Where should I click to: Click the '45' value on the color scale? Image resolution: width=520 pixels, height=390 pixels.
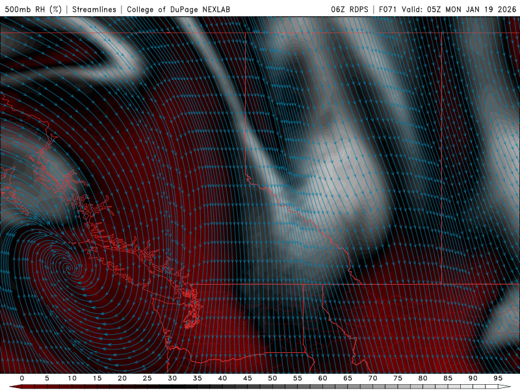248,378
